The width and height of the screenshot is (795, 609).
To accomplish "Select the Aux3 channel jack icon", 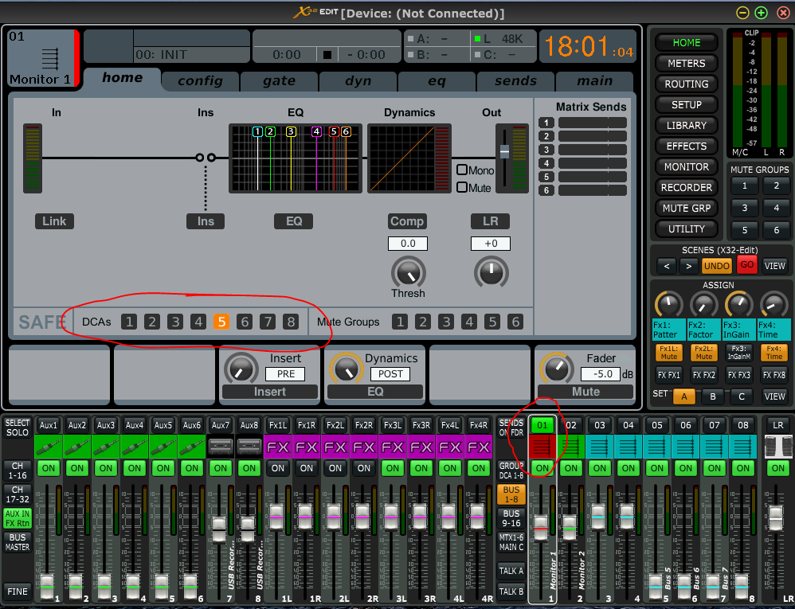I will click(x=105, y=447).
